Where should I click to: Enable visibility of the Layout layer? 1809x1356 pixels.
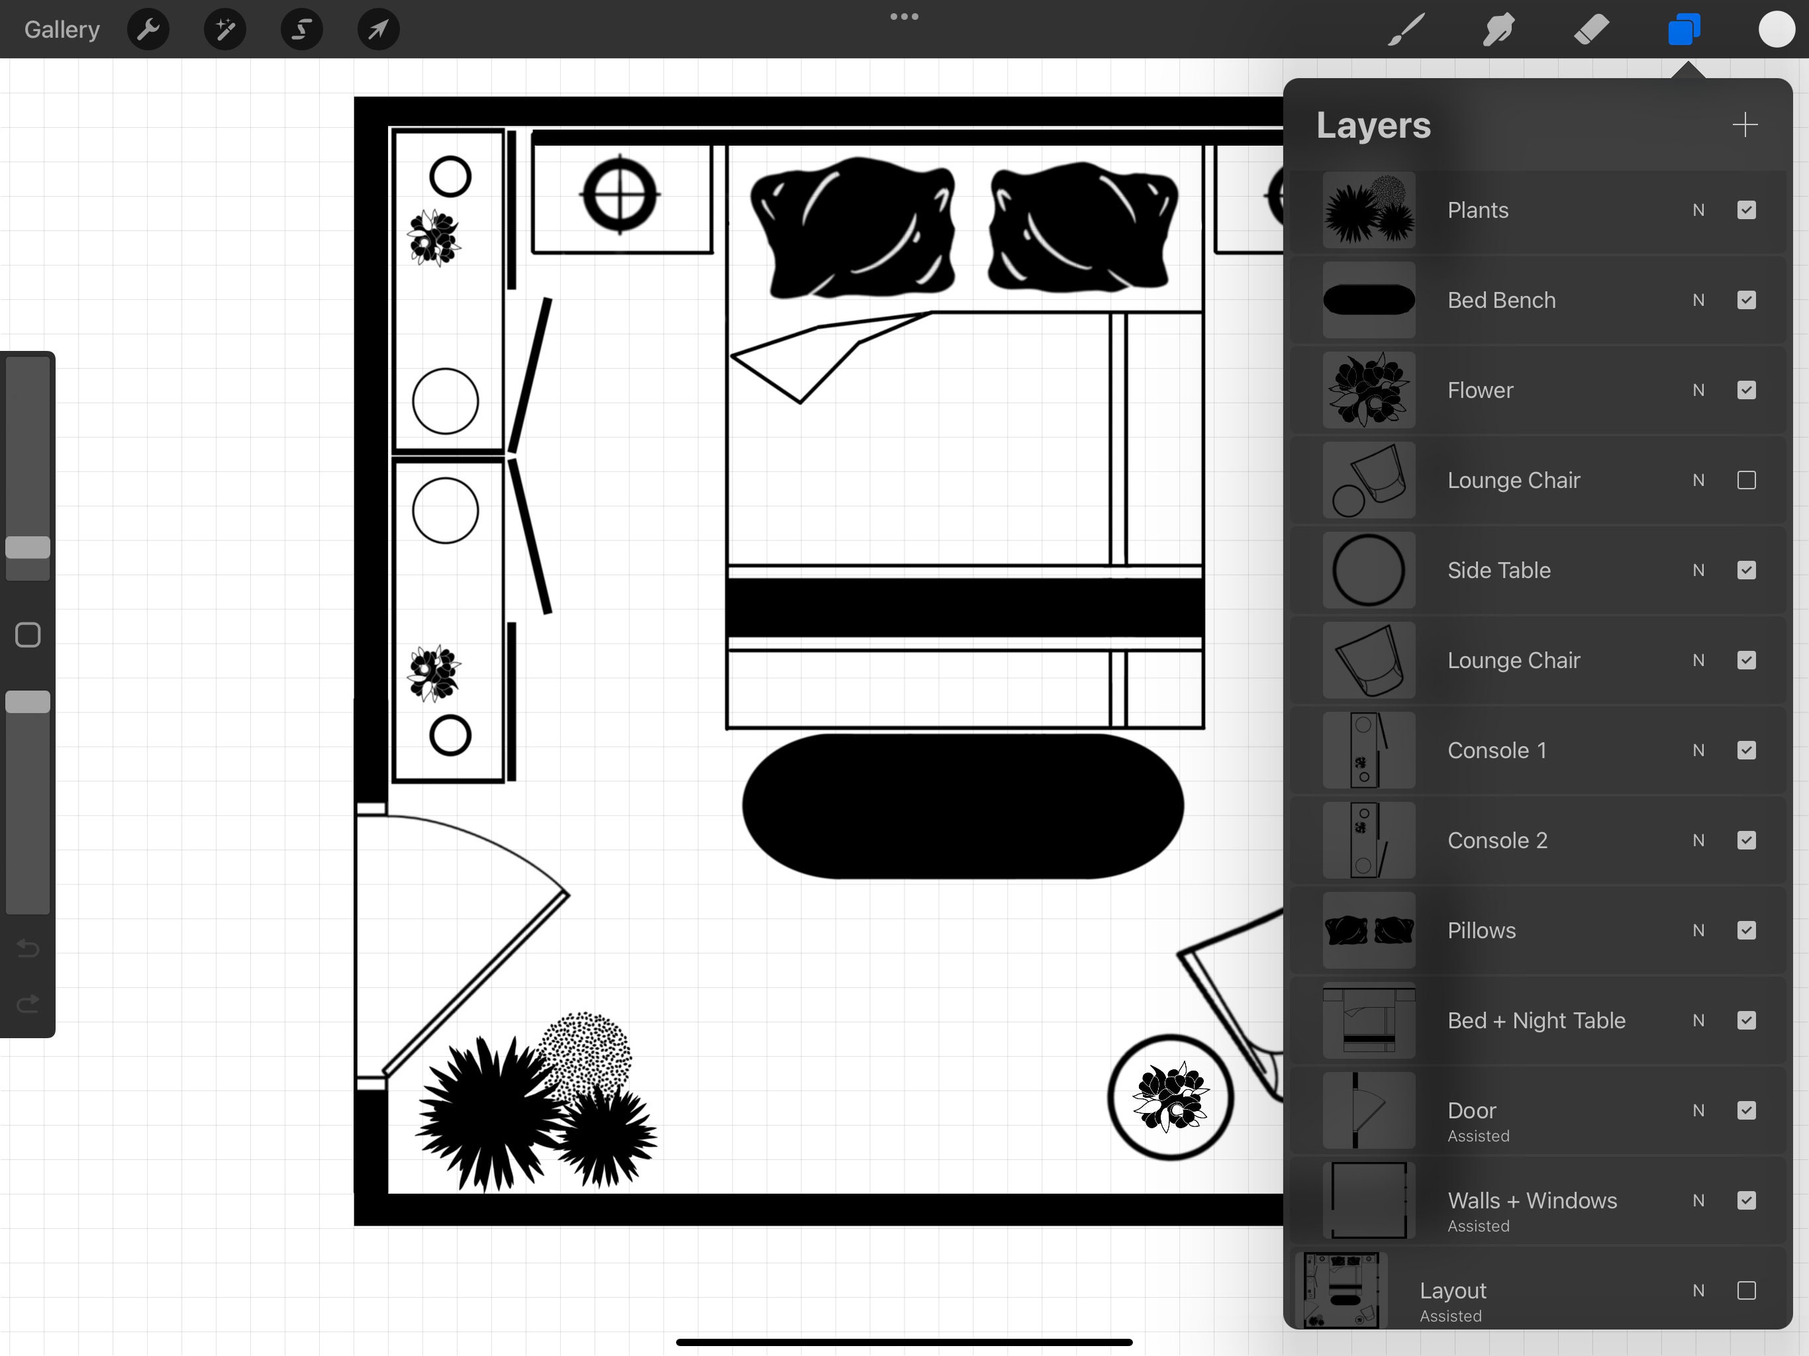coord(1747,1290)
